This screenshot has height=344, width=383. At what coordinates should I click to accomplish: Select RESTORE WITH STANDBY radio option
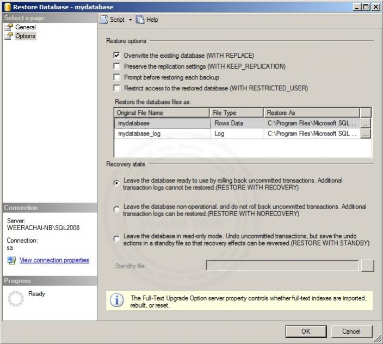tap(116, 239)
